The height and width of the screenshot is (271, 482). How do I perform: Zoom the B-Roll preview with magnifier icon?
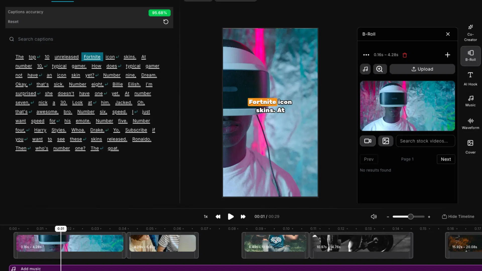point(380,69)
